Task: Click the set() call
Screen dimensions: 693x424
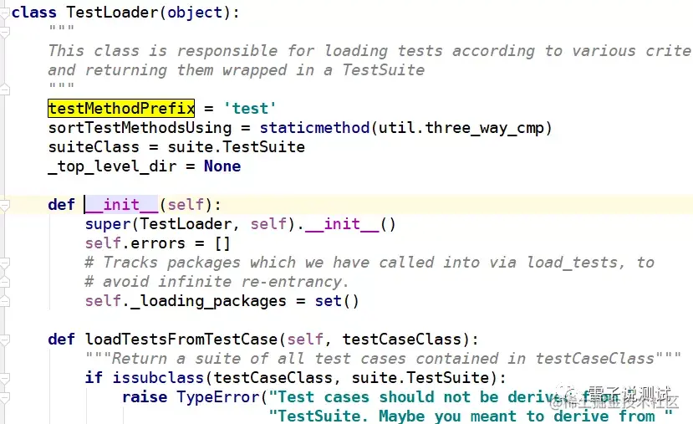Action: pyautogui.click(x=337, y=301)
